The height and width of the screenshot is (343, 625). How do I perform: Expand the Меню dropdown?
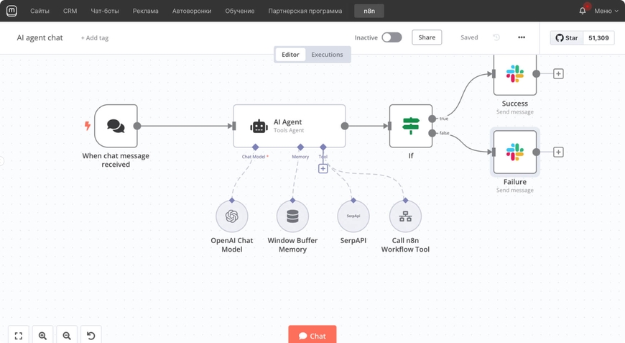pyautogui.click(x=606, y=11)
